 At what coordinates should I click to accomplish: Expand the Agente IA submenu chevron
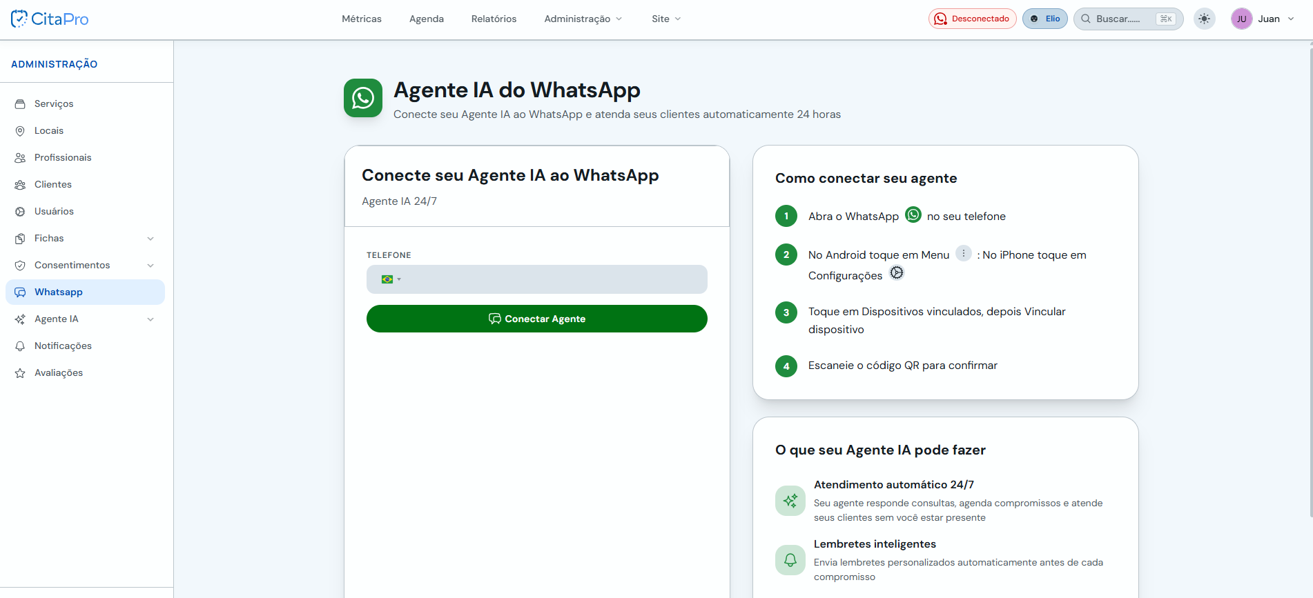(150, 319)
